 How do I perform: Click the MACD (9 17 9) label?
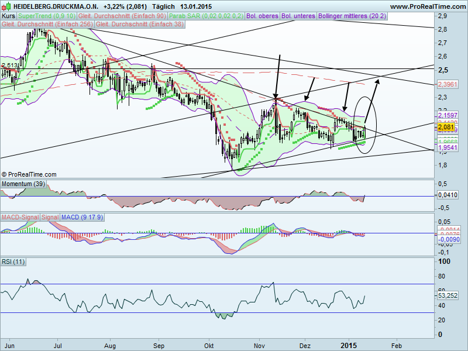82,217
